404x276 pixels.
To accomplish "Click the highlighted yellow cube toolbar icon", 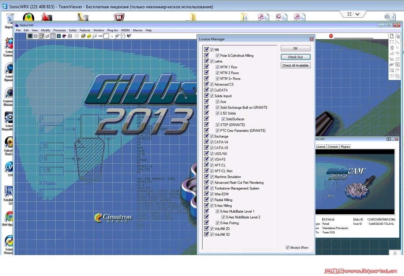I will pyautogui.click(x=89, y=36).
